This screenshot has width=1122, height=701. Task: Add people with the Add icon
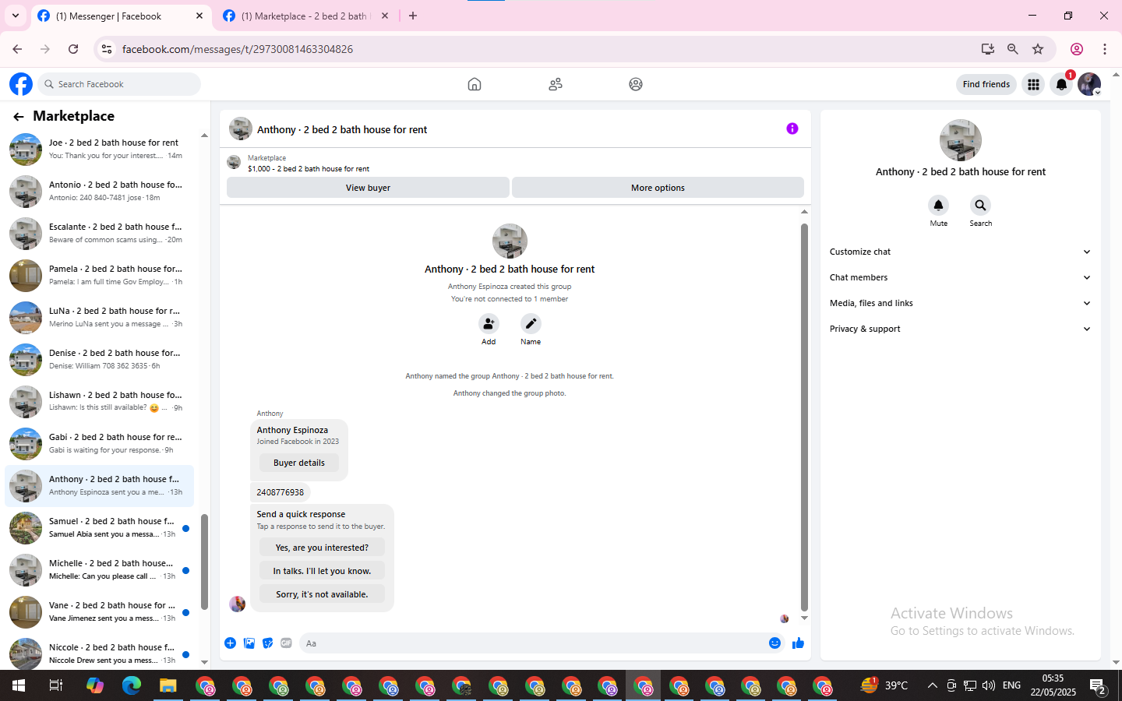pyautogui.click(x=489, y=323)
